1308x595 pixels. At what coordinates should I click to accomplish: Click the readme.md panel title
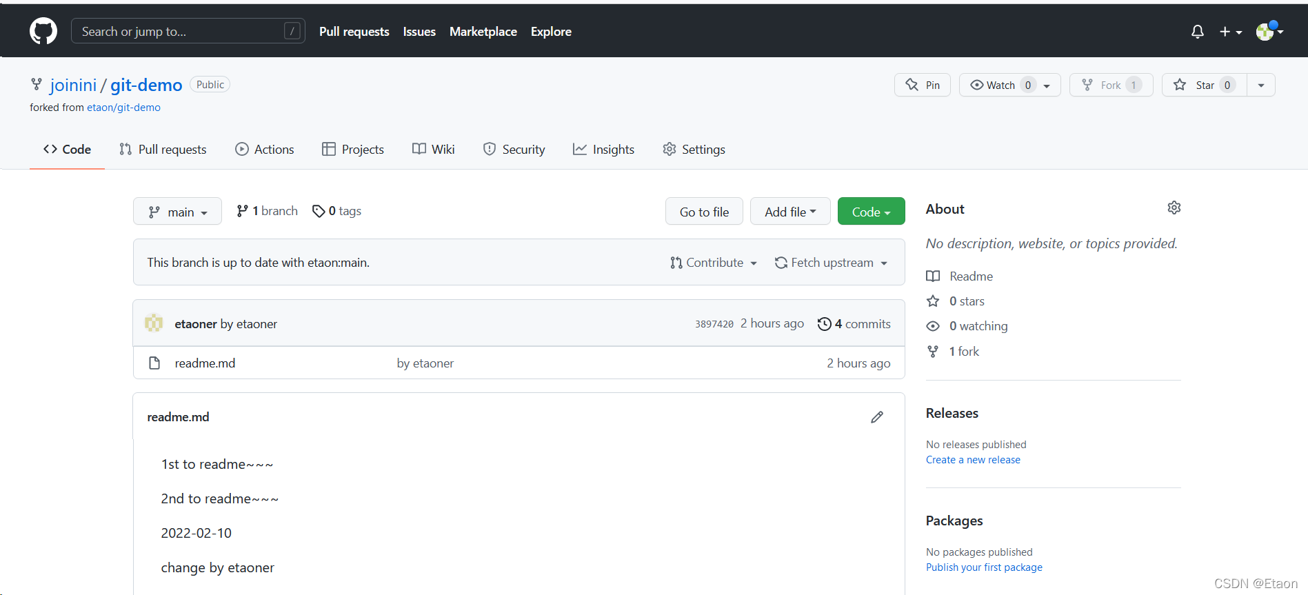tap(178, 417)
